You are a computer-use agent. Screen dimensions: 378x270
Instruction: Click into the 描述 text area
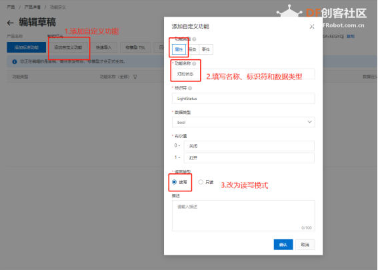(243, 216)
